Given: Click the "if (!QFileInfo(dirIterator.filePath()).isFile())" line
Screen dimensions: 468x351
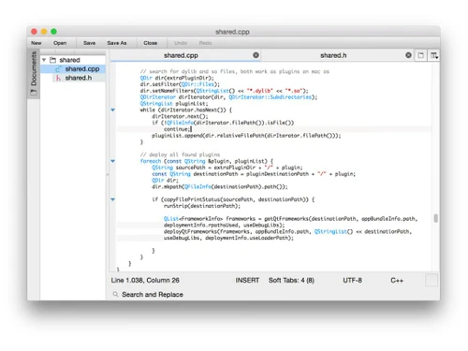Looking at the screenshot, I should [x=223, y=123].
